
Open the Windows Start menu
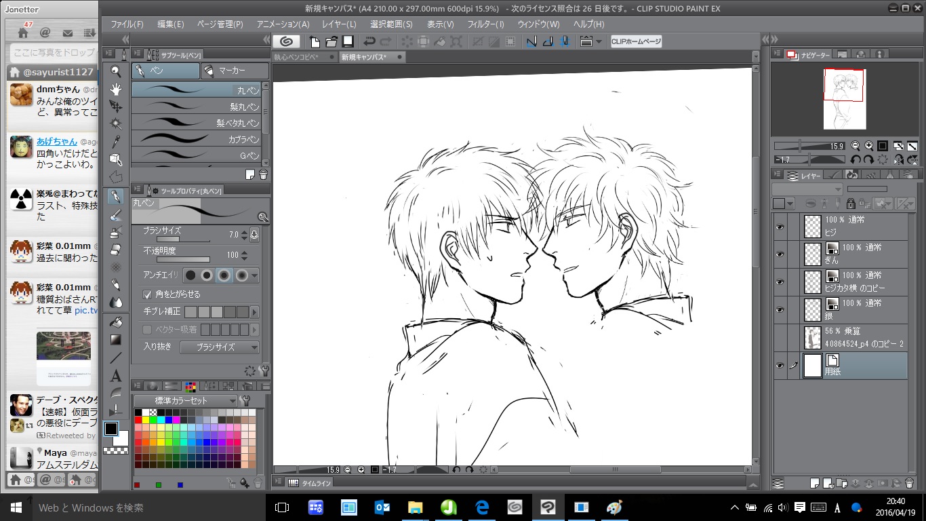coord(16,507)
